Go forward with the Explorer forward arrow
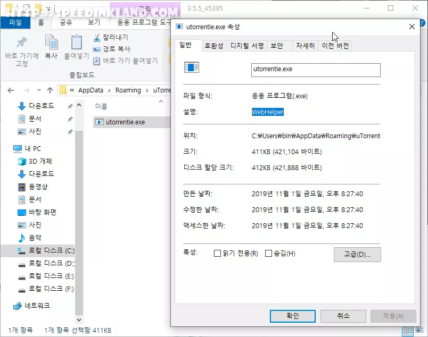The width and height of the screenshot is (428, 337). [26, 90]
